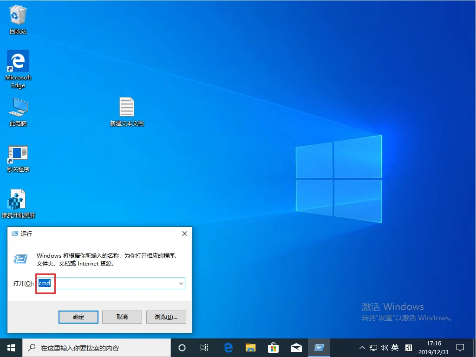Open the Recycle Bin desktop icon
This screenshot has height=357, width=476.
(x=18, y=20)
